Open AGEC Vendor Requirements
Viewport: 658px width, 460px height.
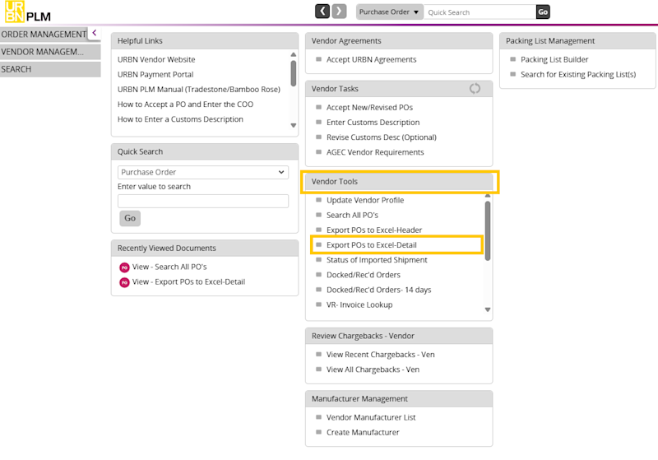coord(375,152)
